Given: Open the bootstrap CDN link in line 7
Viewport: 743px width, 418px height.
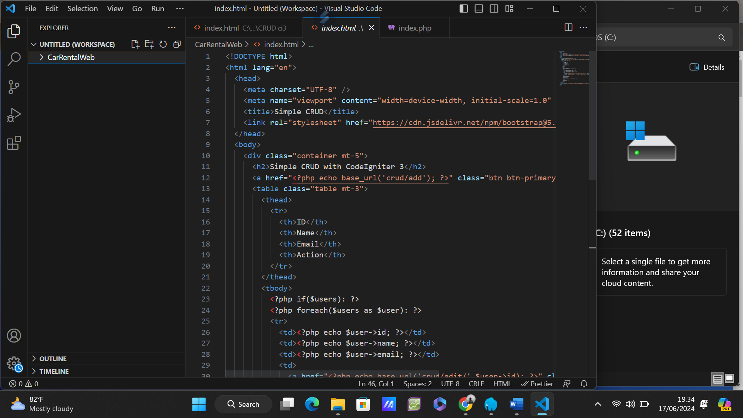Looking at the screenshot, I should (x=464, y=123).
